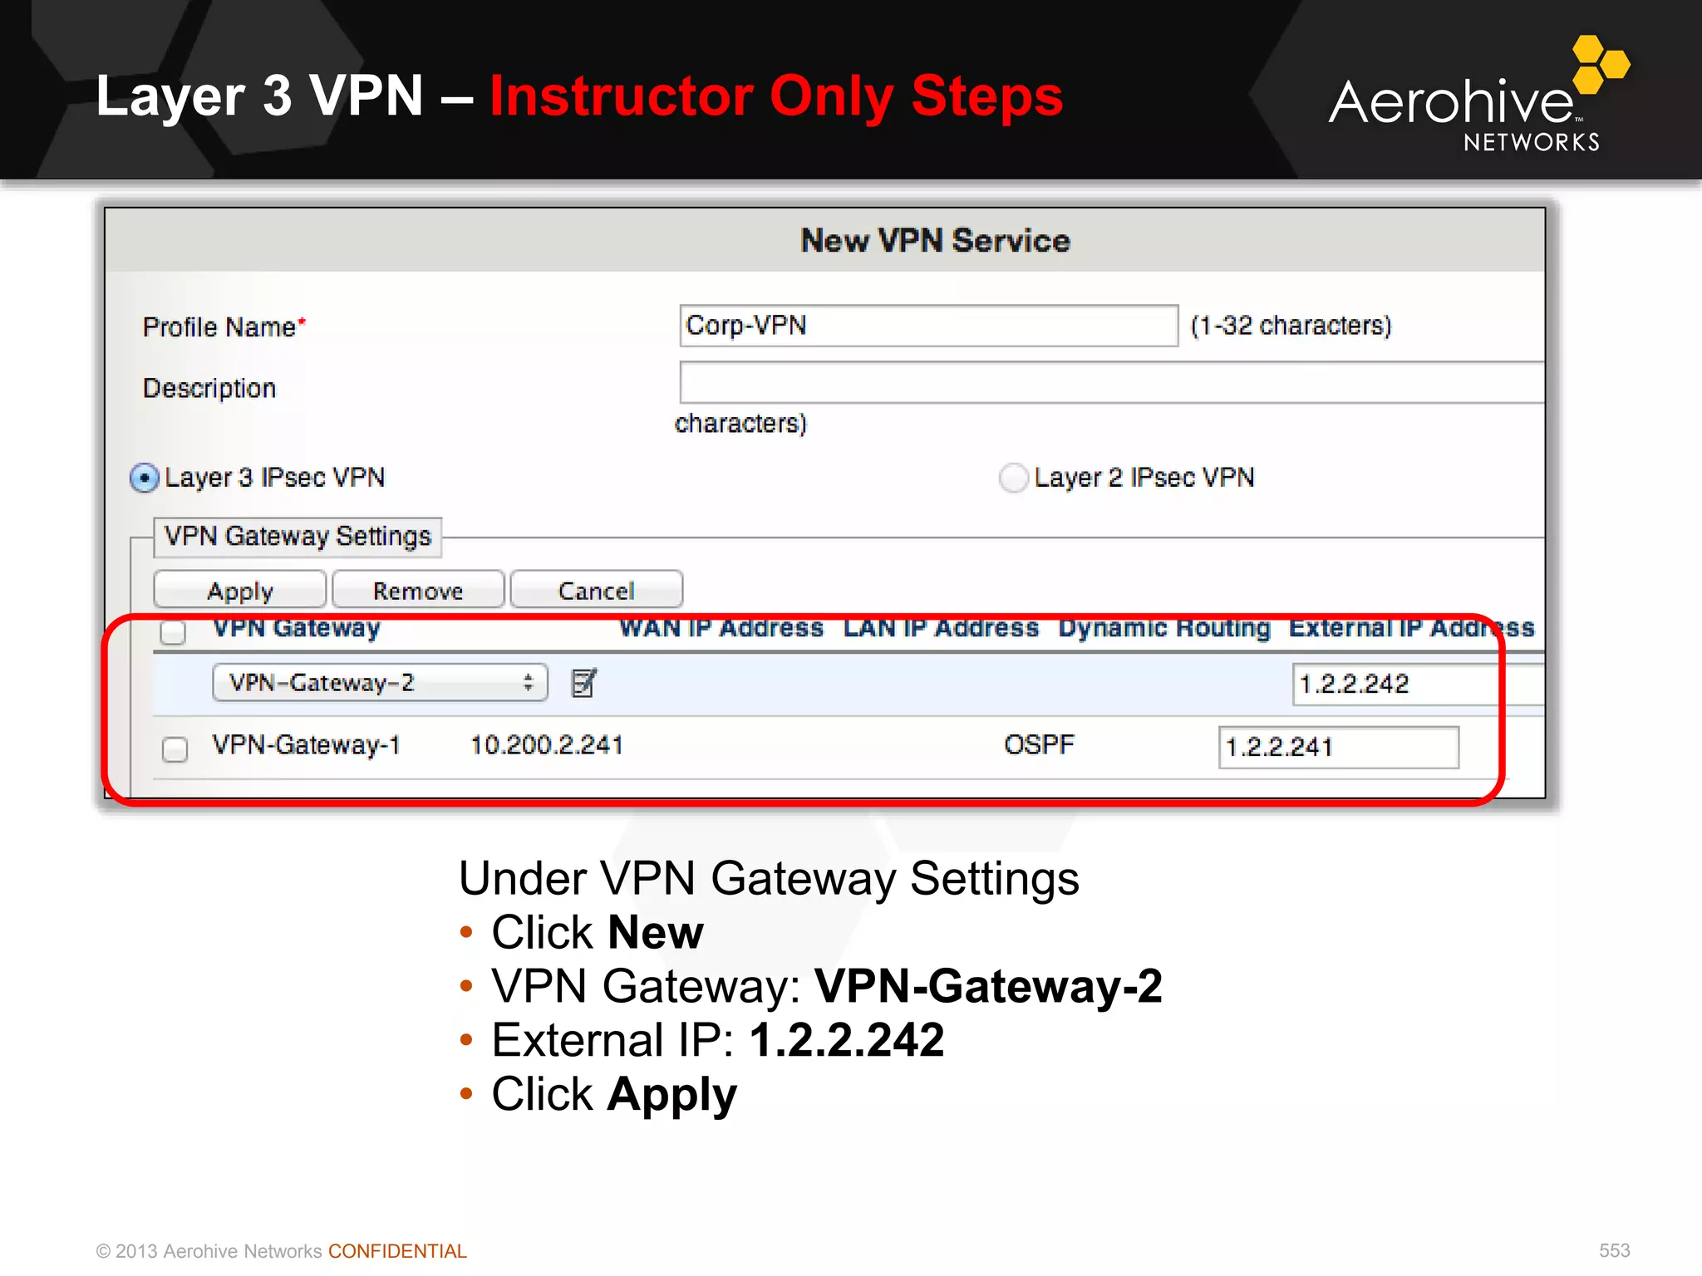Screen dimensions: 1702x1276
Task: Click the Apply button
Action: [239, 591]
